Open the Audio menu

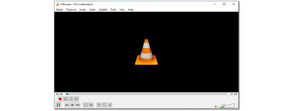coord(83,10)
